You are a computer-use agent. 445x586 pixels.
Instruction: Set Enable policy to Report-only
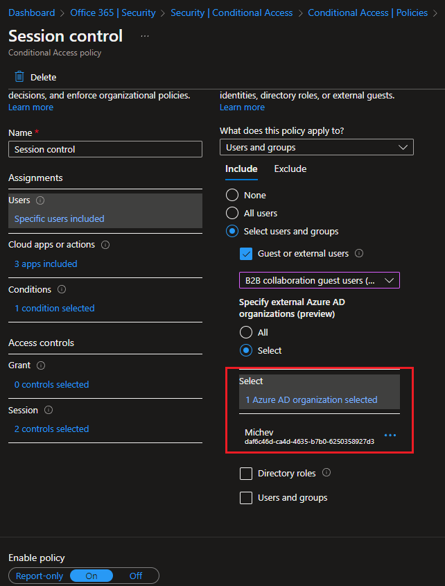point(40,576)
